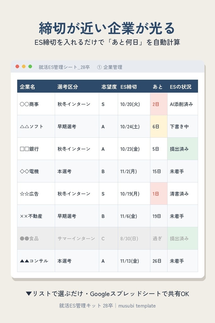Open 選考区分 dropdown cell for □□銀行
Image resolution: width=215 pixels, height=323 pixels.
click(77, 149)
